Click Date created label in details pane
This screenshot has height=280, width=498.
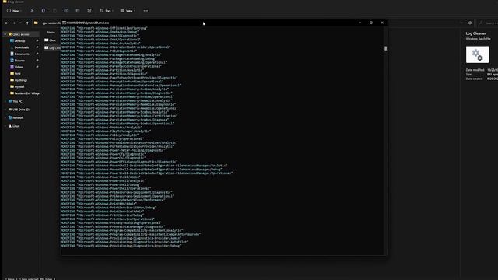[474, 79]
